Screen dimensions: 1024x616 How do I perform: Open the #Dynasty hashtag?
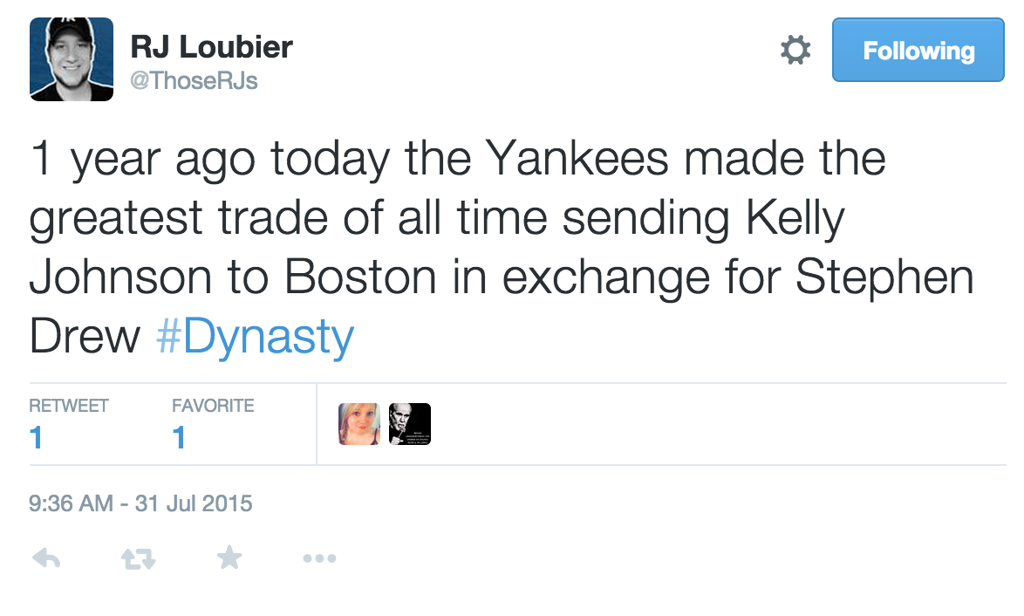point(255,335)
